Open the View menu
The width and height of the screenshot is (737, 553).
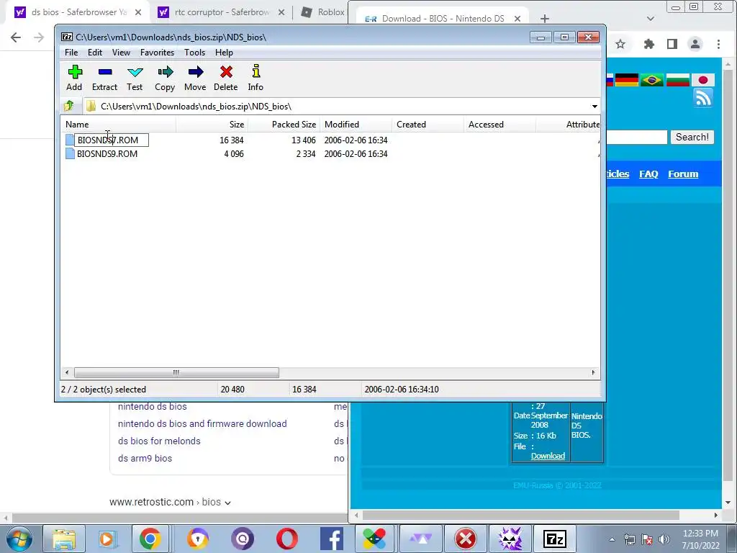point(121,52)
